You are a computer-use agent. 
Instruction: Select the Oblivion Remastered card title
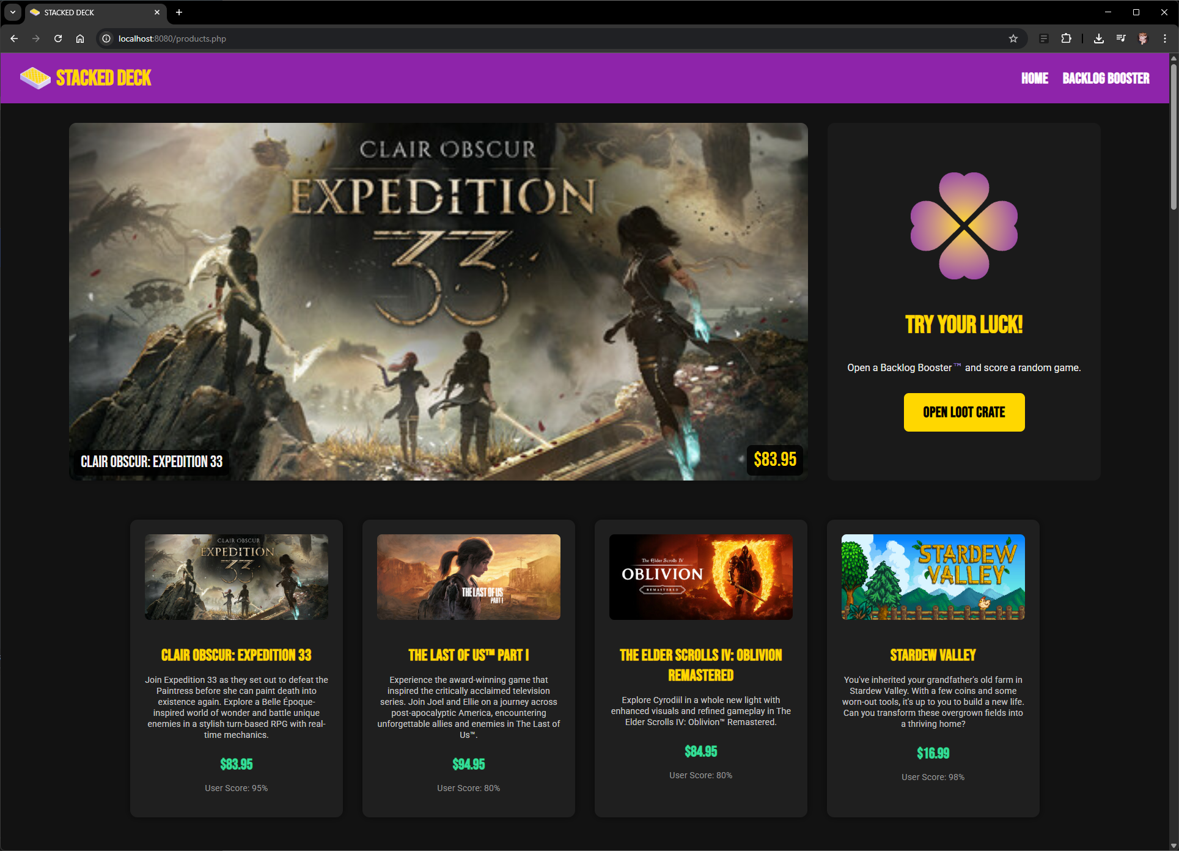701,665
